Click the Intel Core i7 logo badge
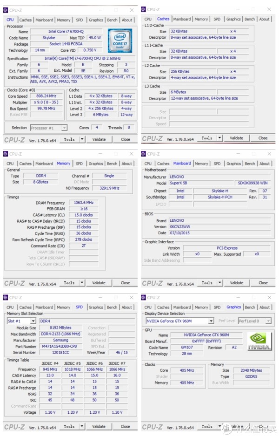Image resolution: width=279 pixels, height=437 pixels. tap(120, 41)
